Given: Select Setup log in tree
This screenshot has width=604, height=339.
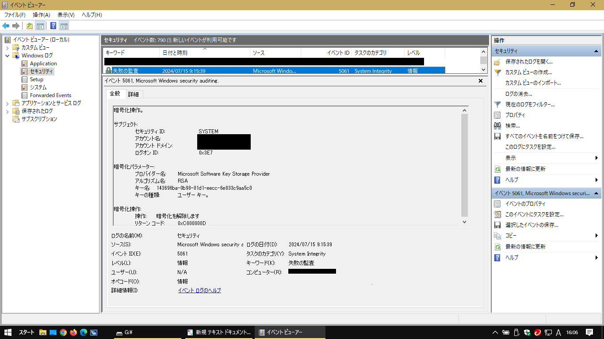Looking at the screenshot, I should (37, 79).
